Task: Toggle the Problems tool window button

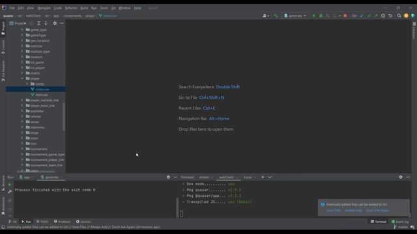Action: [x=63, y=222]
